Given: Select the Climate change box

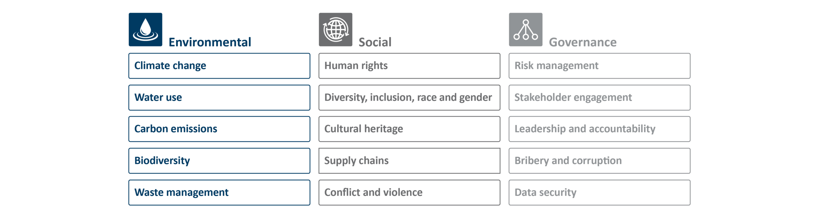Looking at the screenshot, I should pyautogui.click(x=219, y=66).
